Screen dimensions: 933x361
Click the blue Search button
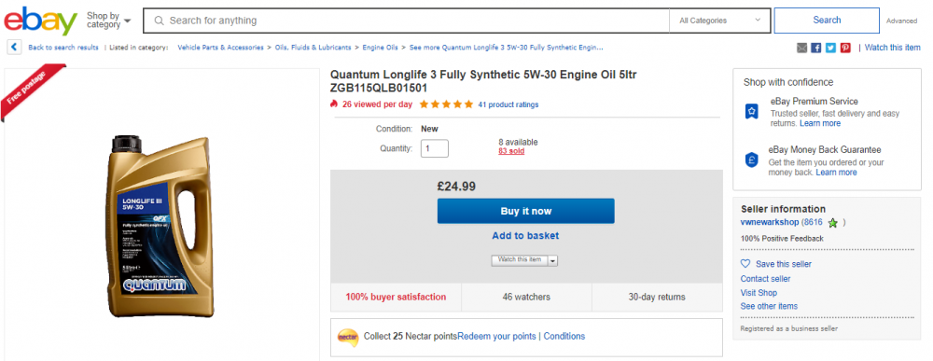coord(827,21)
